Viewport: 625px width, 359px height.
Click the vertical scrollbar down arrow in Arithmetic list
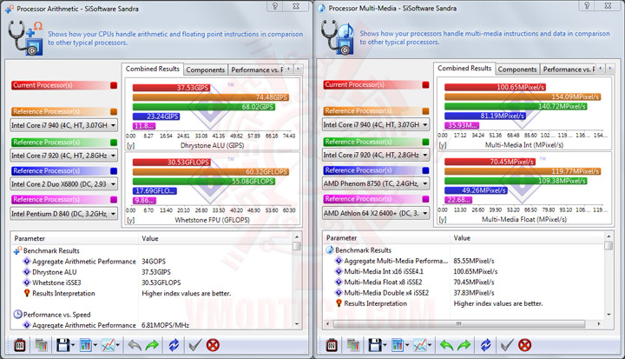297,324
